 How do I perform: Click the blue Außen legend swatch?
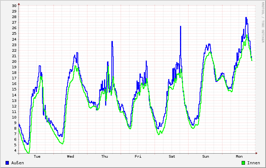7,163
